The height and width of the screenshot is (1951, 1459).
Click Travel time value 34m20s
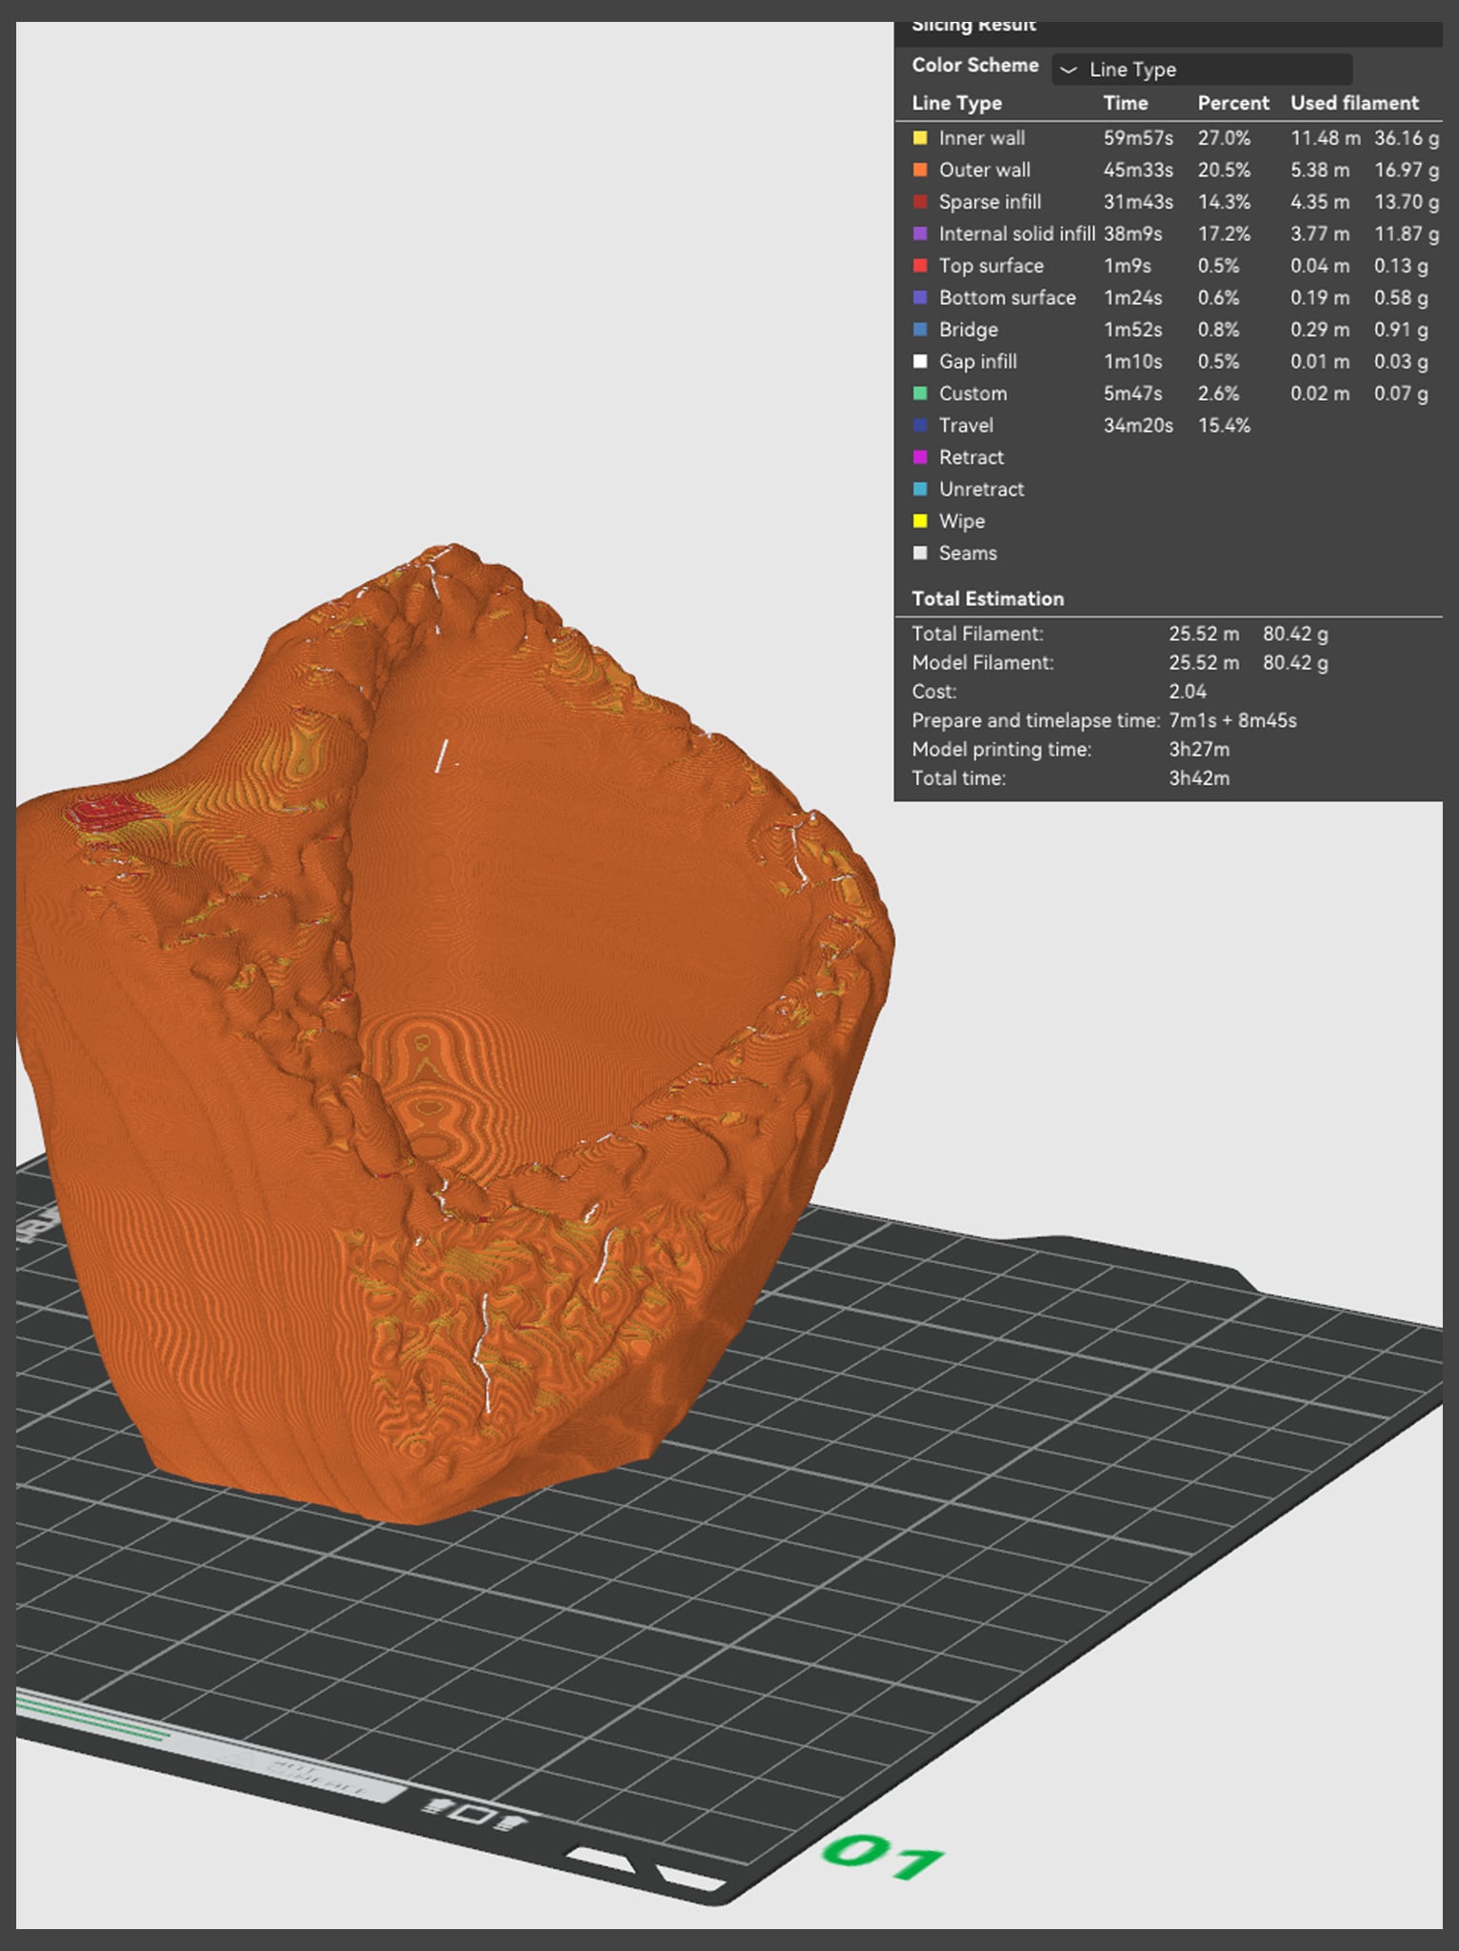1138,425
